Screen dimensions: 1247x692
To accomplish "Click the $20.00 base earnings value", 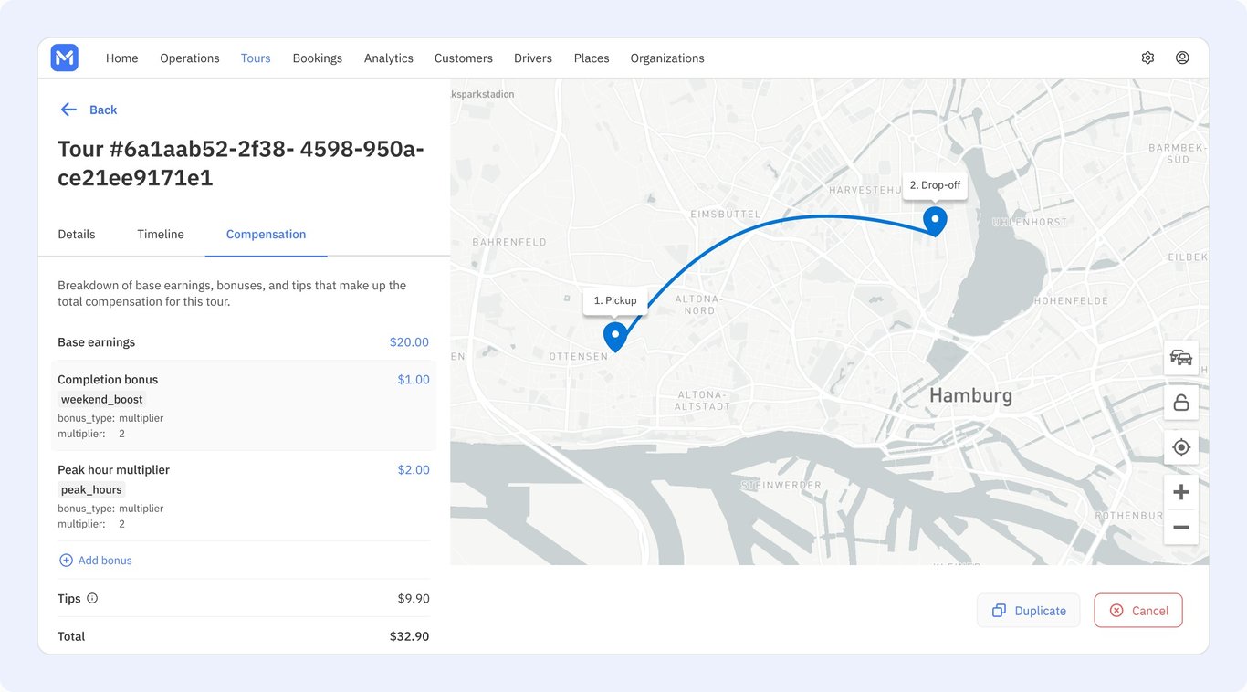I will click(409, 342).
